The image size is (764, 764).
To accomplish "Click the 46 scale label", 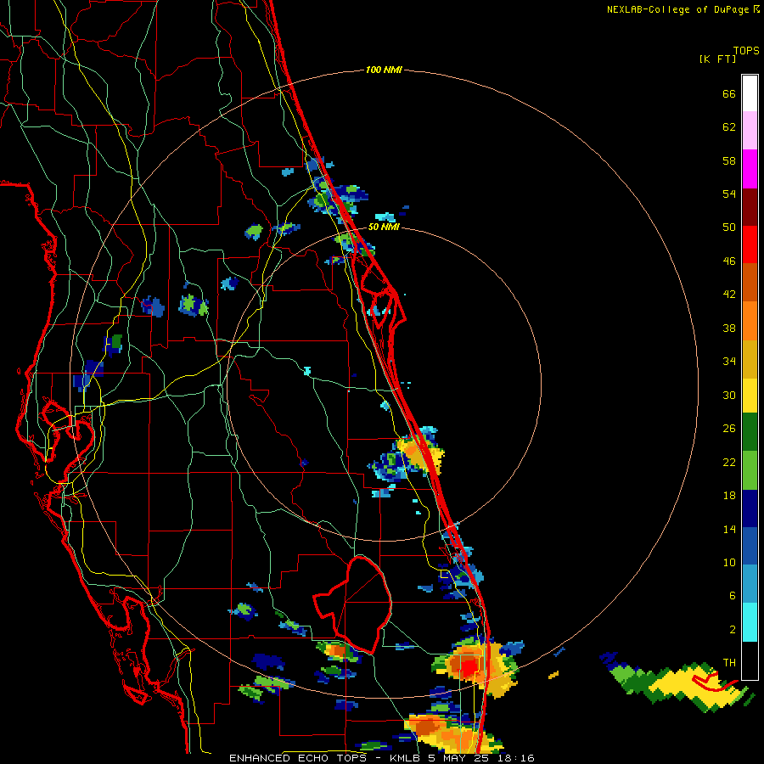I will tap(729, 261).
